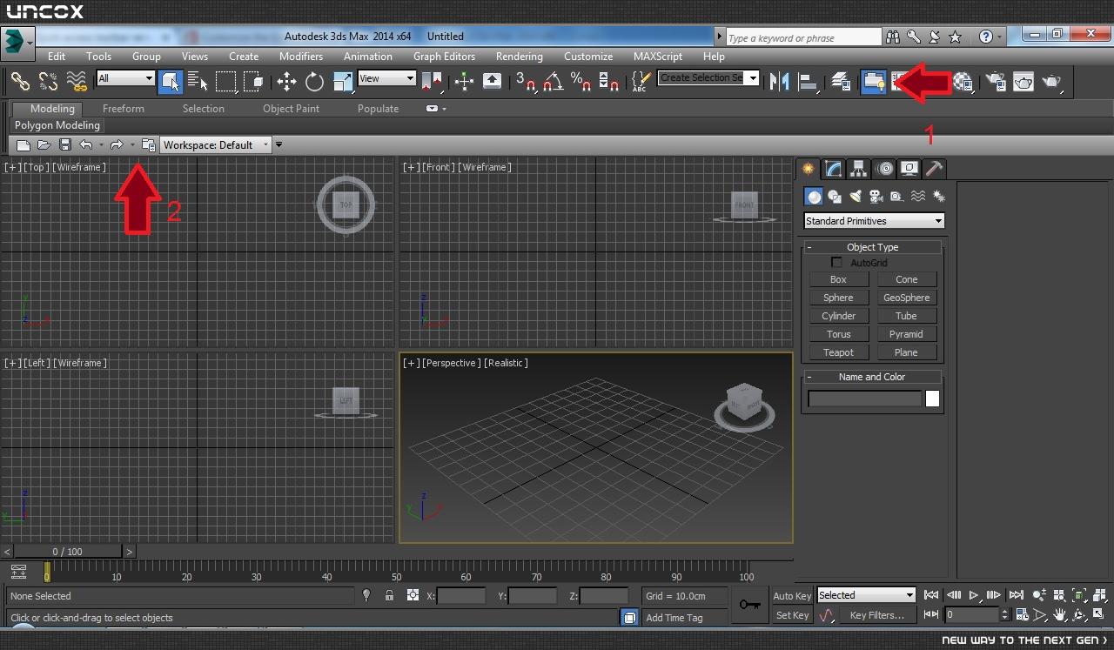Switch to the Modify command panel tab
Image resolution: width=1114 pixels, height=650 pixels.
click(x=834, y=169)
